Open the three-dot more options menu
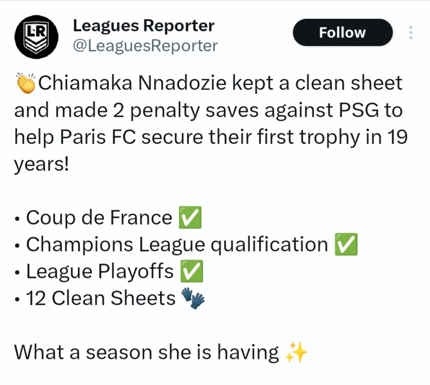This screenshot has height=385, width=430. [411, 33]
